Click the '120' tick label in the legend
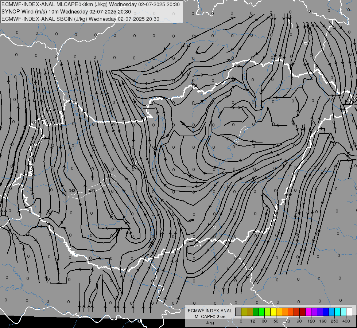The height and width of the screenshot is (328, 357). [x=311, y=321]
